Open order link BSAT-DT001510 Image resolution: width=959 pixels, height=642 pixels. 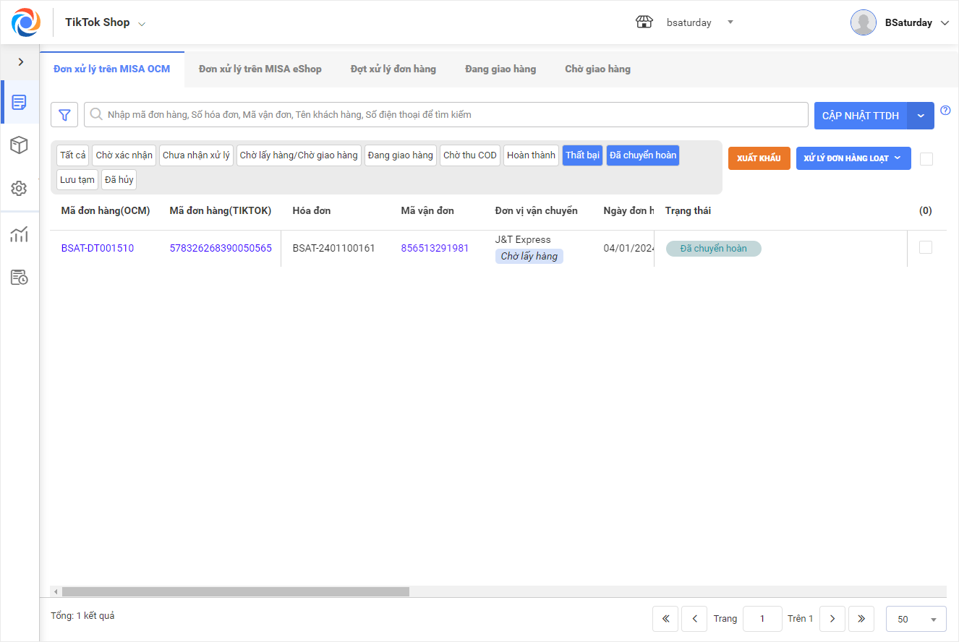pos(98,248)
